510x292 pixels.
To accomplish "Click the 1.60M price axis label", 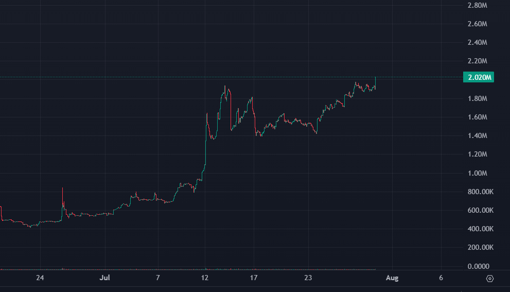I will (x=477, y=117).
